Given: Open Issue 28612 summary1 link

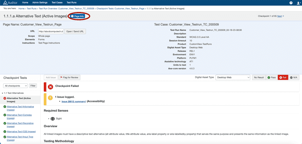Looking at the screenshot, I should (74, 102).
